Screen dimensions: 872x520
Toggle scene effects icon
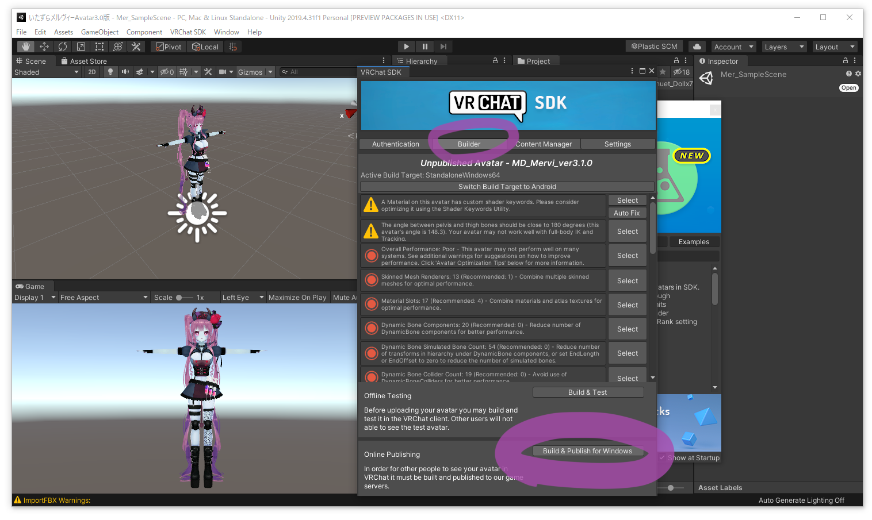(x=140, y=72)
